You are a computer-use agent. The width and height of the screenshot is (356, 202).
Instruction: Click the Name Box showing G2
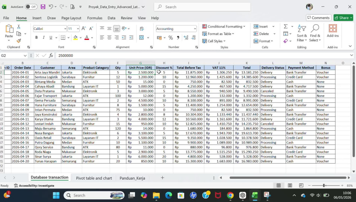[14, 56]
